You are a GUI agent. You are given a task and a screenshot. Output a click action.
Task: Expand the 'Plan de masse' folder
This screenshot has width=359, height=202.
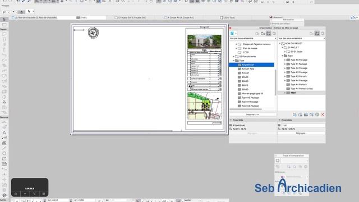coord(236,48)
